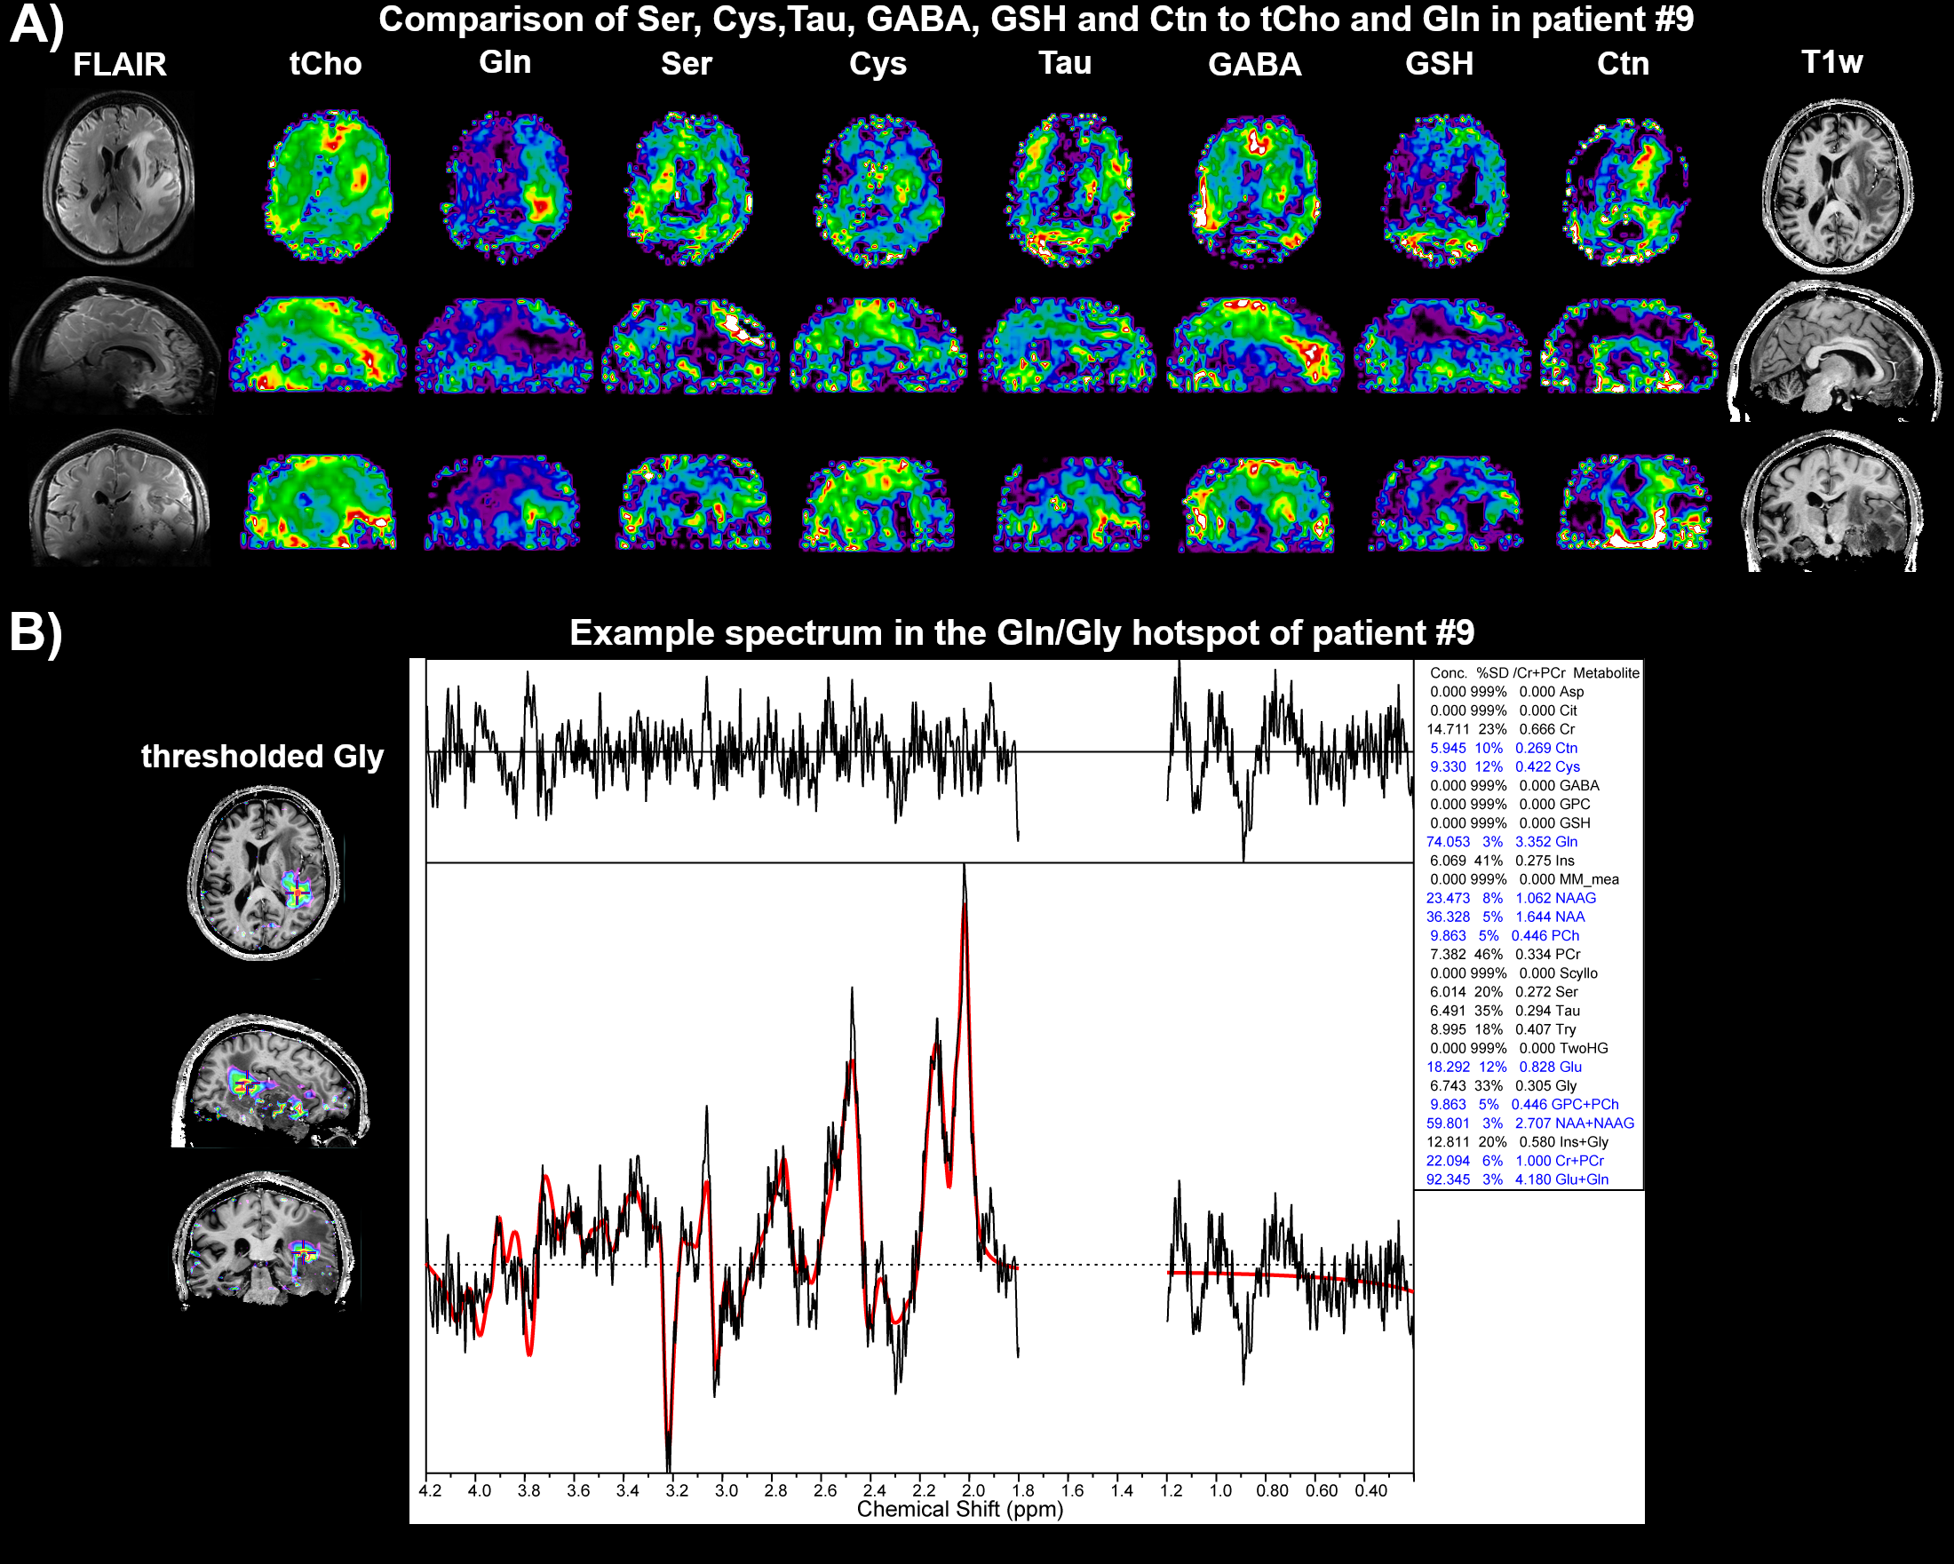Viewport: 1954px width, 1564px height.
Task: Select the sagittal thresholded Gly overlay image
Action: click(269, 1082)
